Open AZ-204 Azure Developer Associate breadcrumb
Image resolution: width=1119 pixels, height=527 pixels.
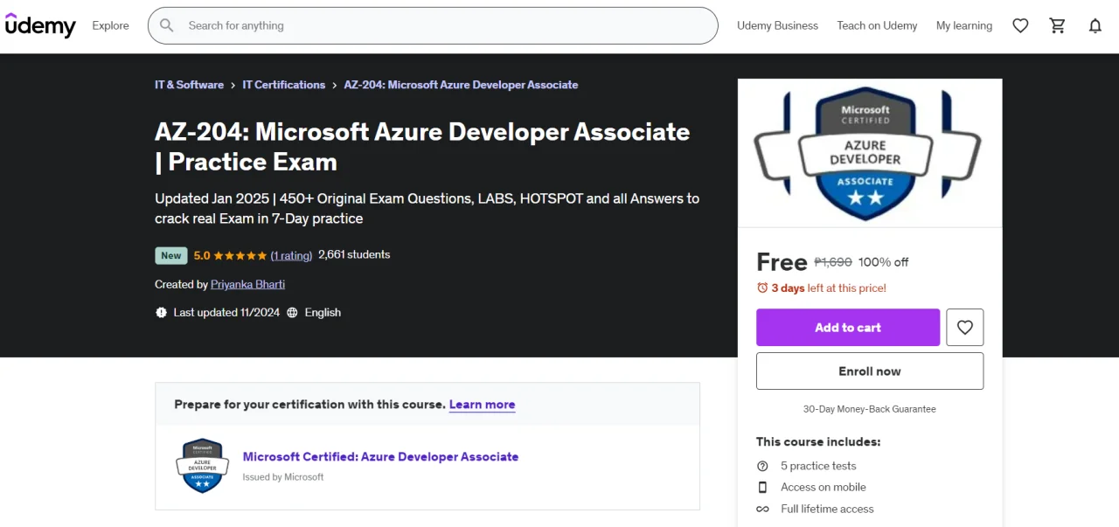coord(461,85)
